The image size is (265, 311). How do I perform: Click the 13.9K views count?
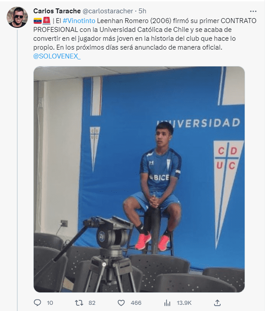click(x=184, y=303)
